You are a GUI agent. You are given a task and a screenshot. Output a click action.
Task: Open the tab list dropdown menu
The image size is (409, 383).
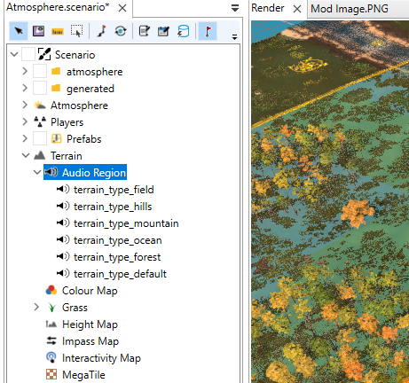point(235,8)
